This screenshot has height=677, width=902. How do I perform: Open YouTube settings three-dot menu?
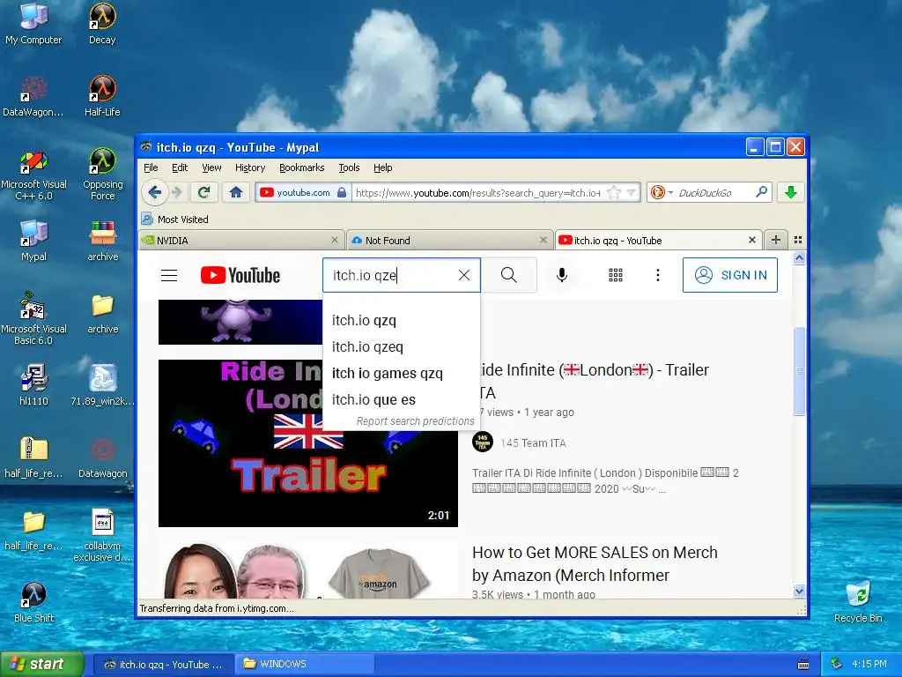click(x=657, y=275)
